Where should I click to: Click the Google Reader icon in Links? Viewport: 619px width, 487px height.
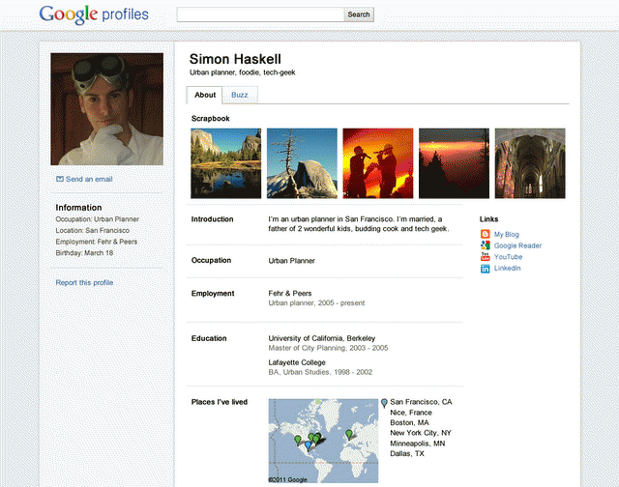pyautogui.click(x=486, y=246)
